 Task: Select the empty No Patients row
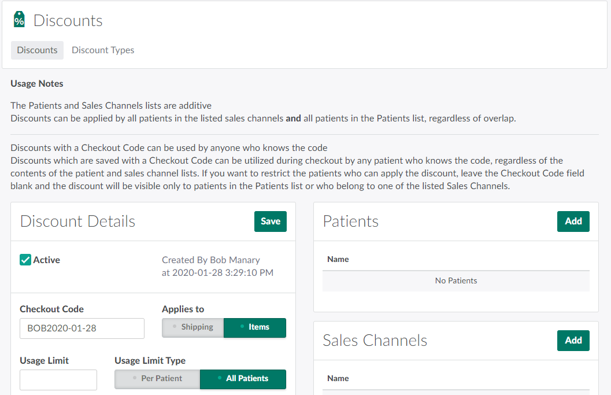pyautogui.click(x=456, y=281)
